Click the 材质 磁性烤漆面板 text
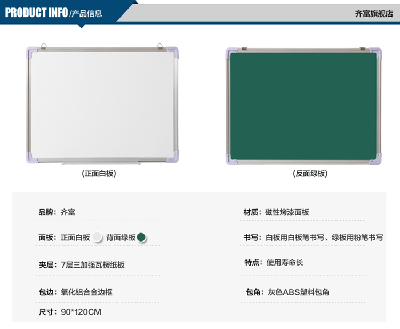Screen dimensions: 400x329 (276, 212)
